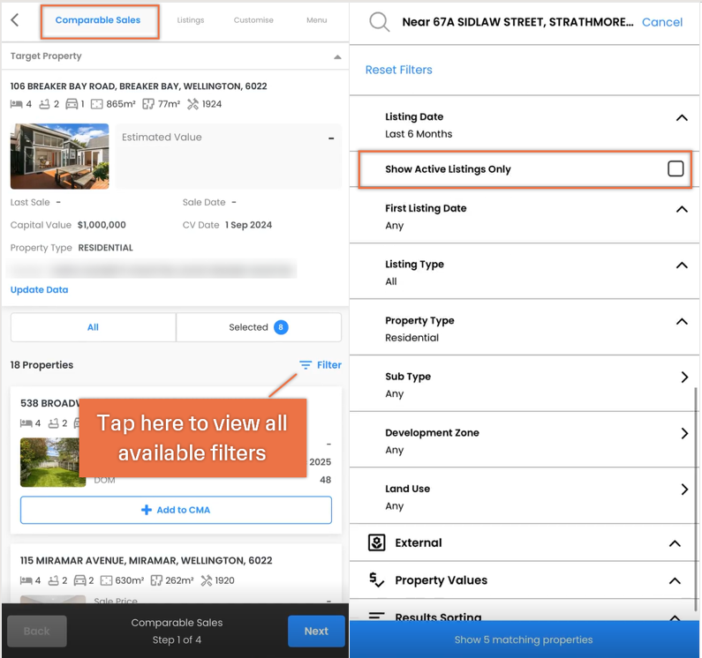Click the search magnifier icon
This screenshot has height=658, width=702.
pos(379,21)
